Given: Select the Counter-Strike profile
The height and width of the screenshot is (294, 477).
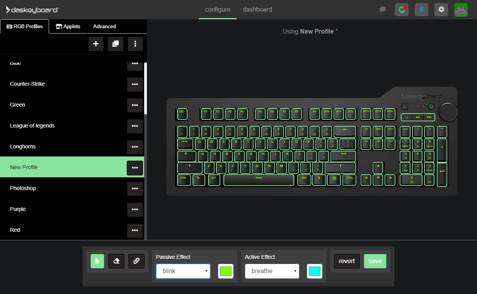Looking at the screenshot, I should 72,84.
